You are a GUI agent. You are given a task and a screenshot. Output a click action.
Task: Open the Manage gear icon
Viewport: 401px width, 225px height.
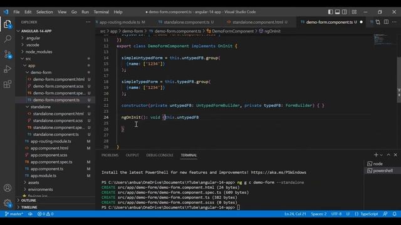8,203
